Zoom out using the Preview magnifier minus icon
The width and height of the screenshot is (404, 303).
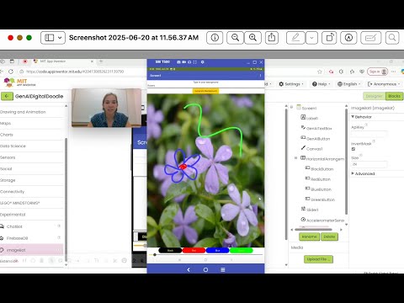pyautogui.click(x=235, y=38)
